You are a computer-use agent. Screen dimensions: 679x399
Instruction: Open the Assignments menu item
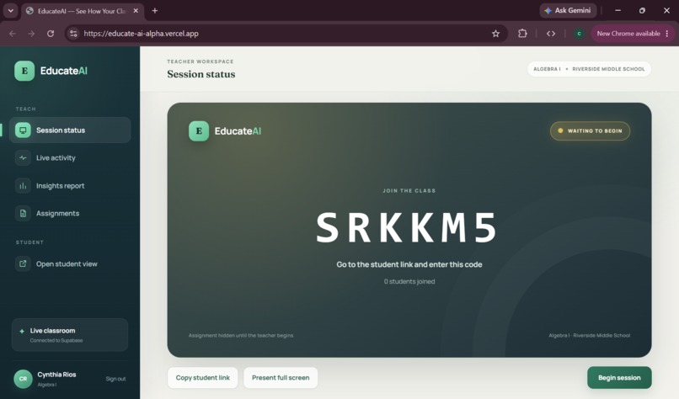click(70, 213)
